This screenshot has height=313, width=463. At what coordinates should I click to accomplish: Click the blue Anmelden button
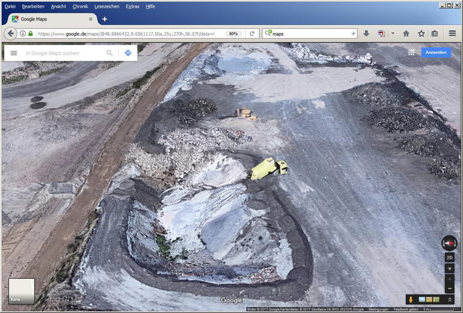[436, 52]
